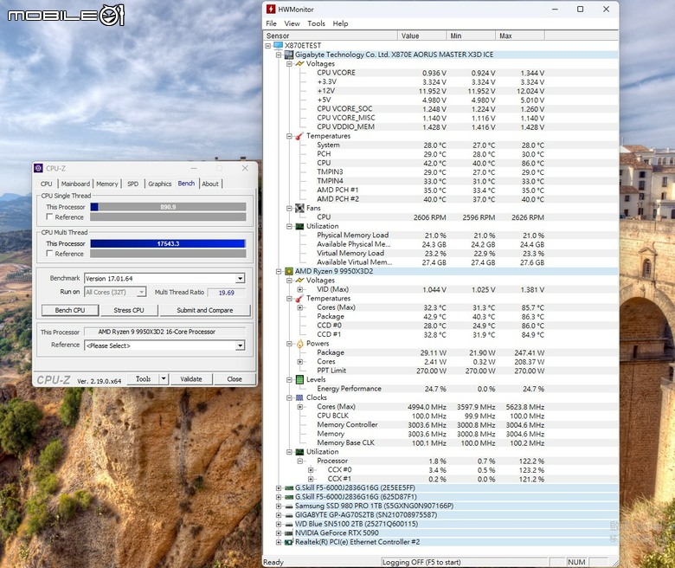
Task: Click the motherboard Temperatures thermometer icon
Action: 299,136
